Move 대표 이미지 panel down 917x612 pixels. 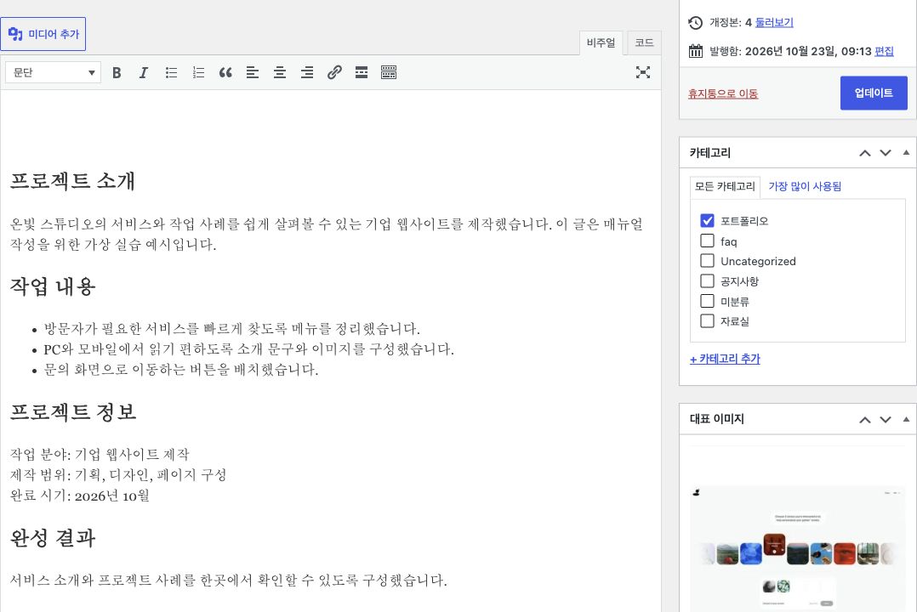pyautogui.click(x=886, y=420)
